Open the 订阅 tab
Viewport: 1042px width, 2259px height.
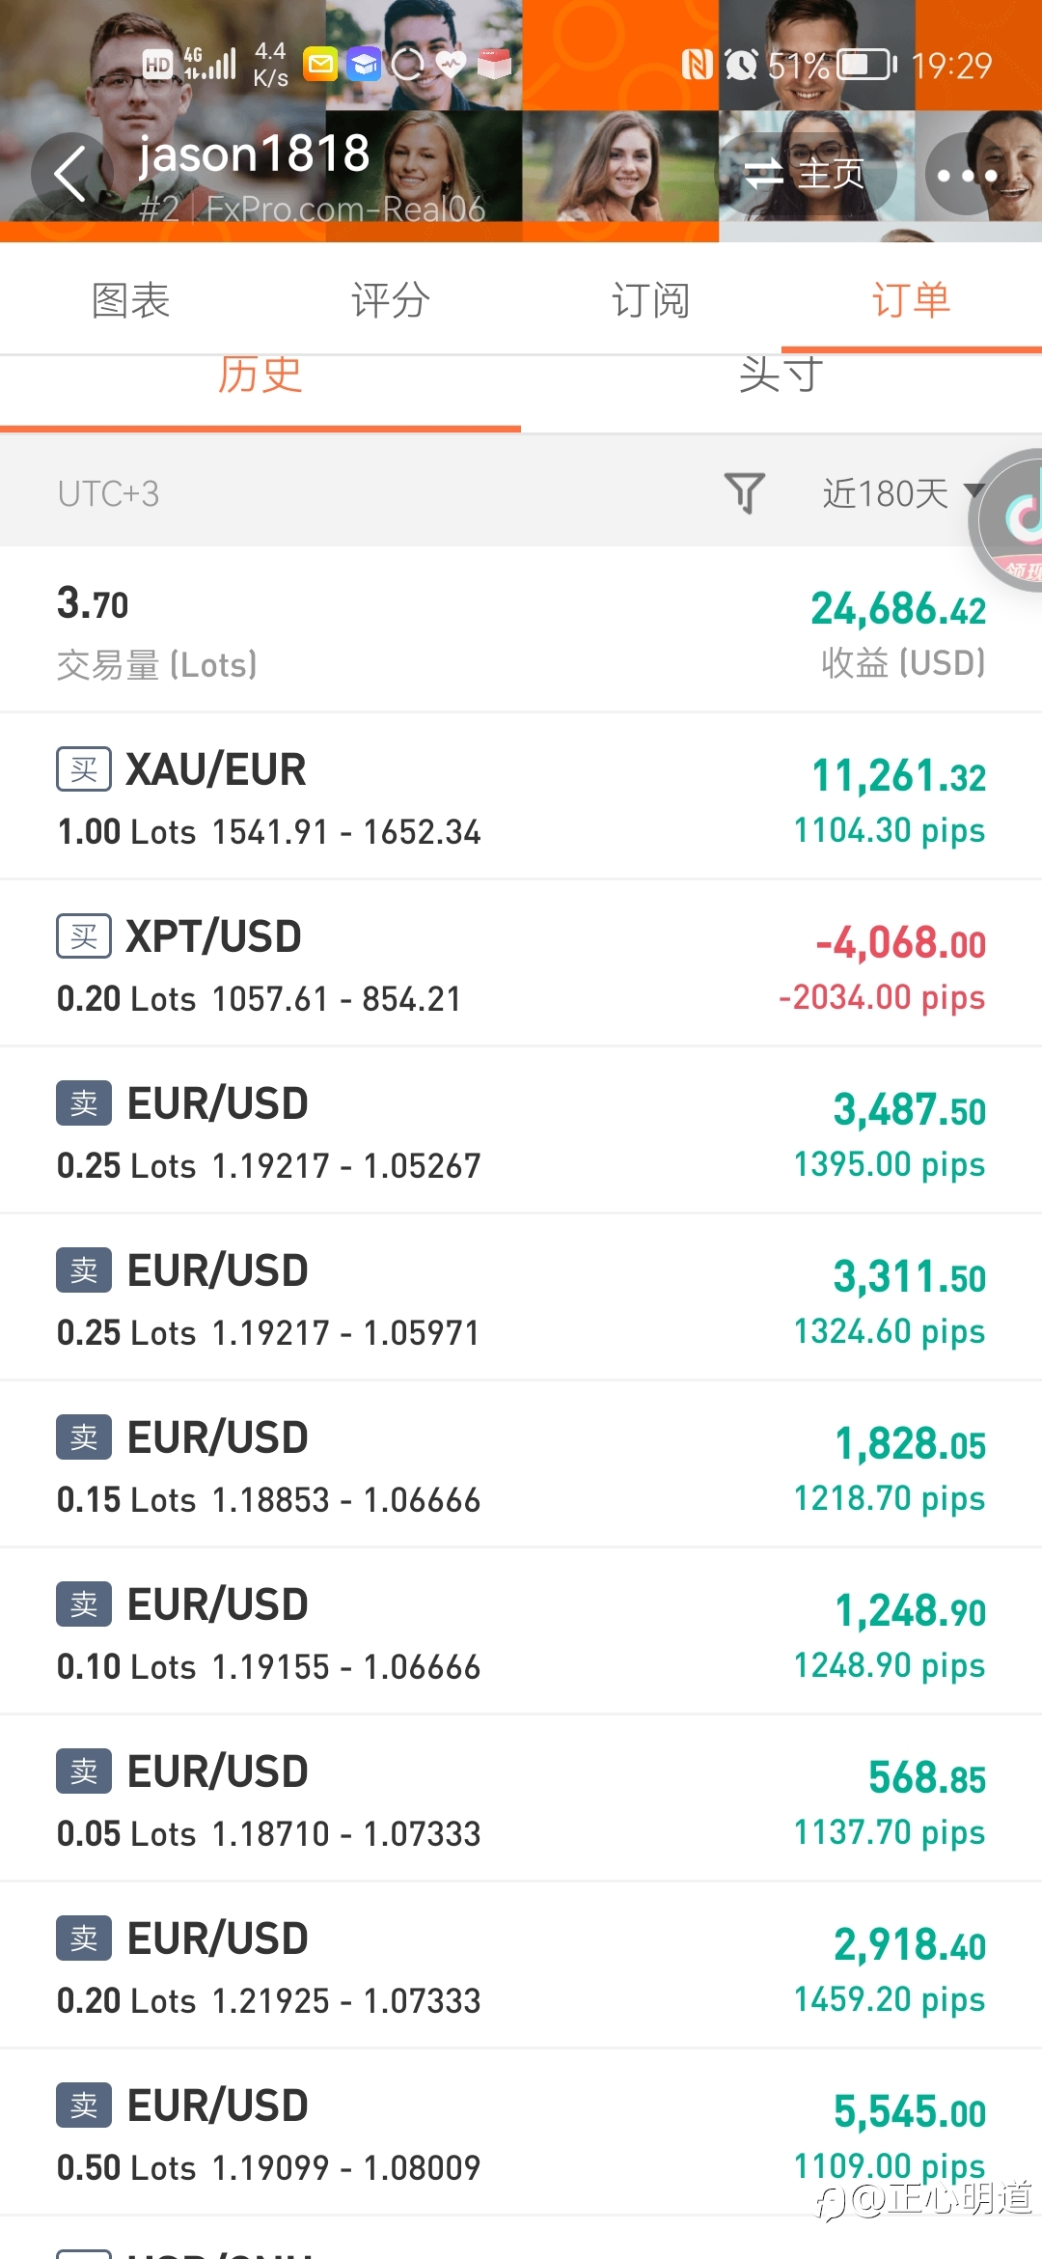pos(651,300)
